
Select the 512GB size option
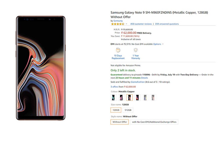tap(128, 110)
